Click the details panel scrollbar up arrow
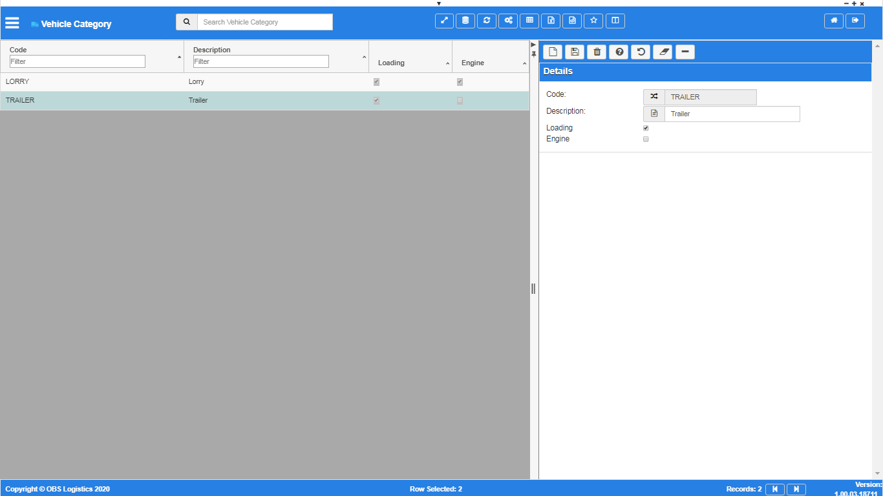Image resolution: width=883 pixels, height=496 pixels. tap(878, 45)
